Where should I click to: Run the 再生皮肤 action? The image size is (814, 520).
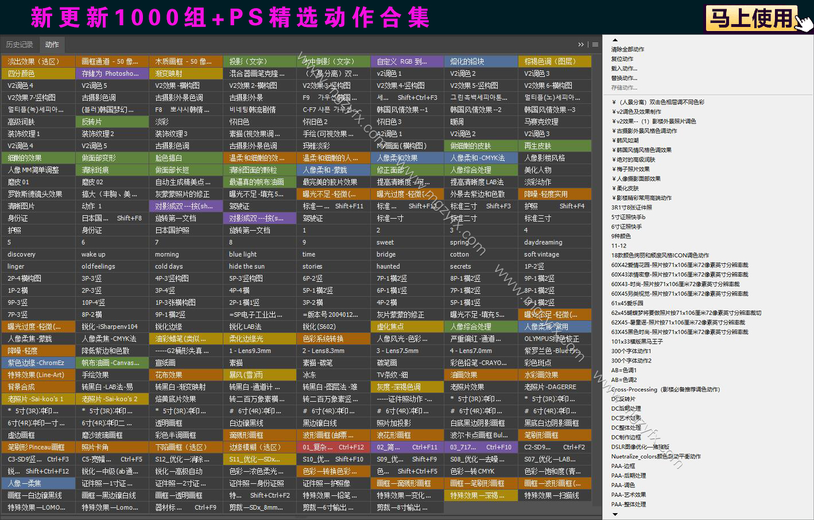555,146
